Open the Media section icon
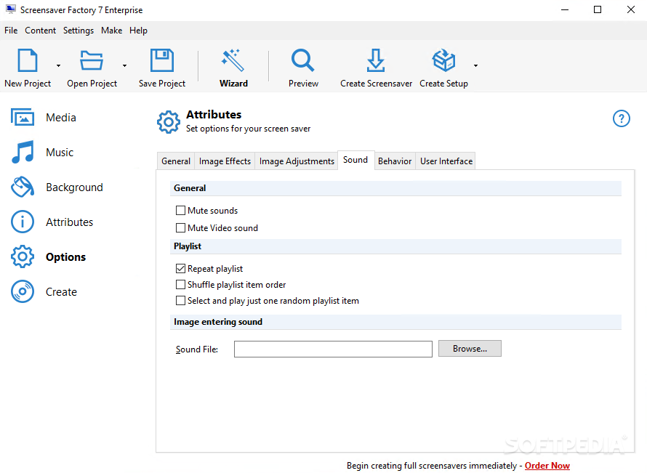Image resolution: width=647 pixels, height=473 pixels. point(23,118)
